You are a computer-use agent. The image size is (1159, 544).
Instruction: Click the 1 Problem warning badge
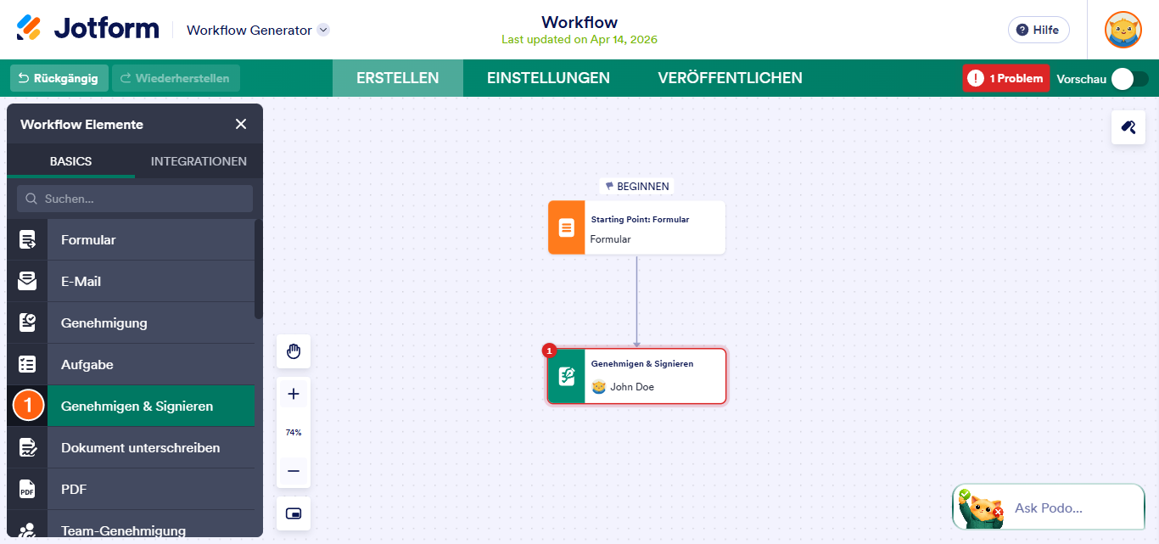coord(1005,77)
